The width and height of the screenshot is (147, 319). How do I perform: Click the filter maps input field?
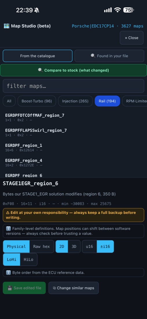tap(73, 86)
